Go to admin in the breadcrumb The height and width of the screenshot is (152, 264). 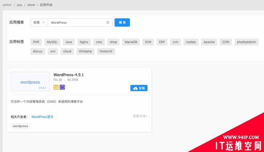pyautogui.click(x=7, y=5)
